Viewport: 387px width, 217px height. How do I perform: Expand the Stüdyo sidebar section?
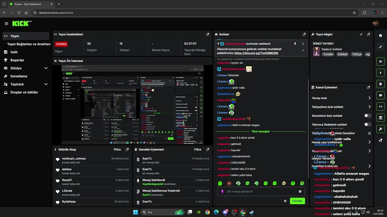pos(46,68)
